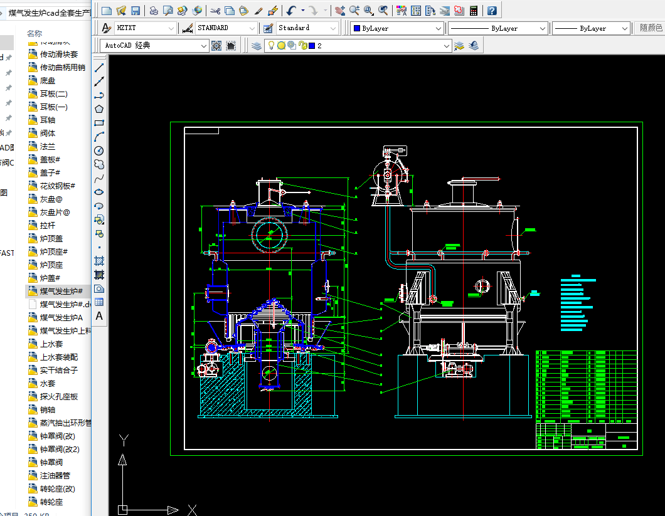Open the Properties palette icon
The image size is (665, 516).
(402, 11)
